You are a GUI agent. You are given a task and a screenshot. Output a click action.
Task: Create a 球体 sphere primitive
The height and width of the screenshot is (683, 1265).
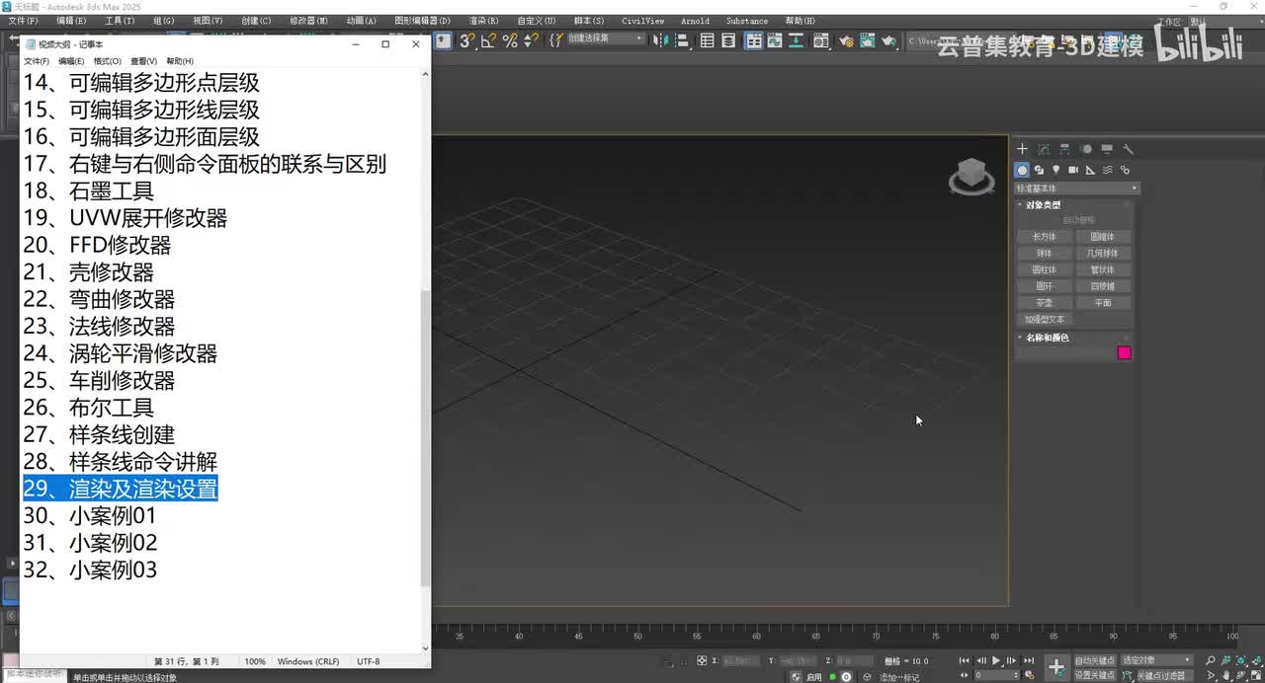pos(1045,254)
